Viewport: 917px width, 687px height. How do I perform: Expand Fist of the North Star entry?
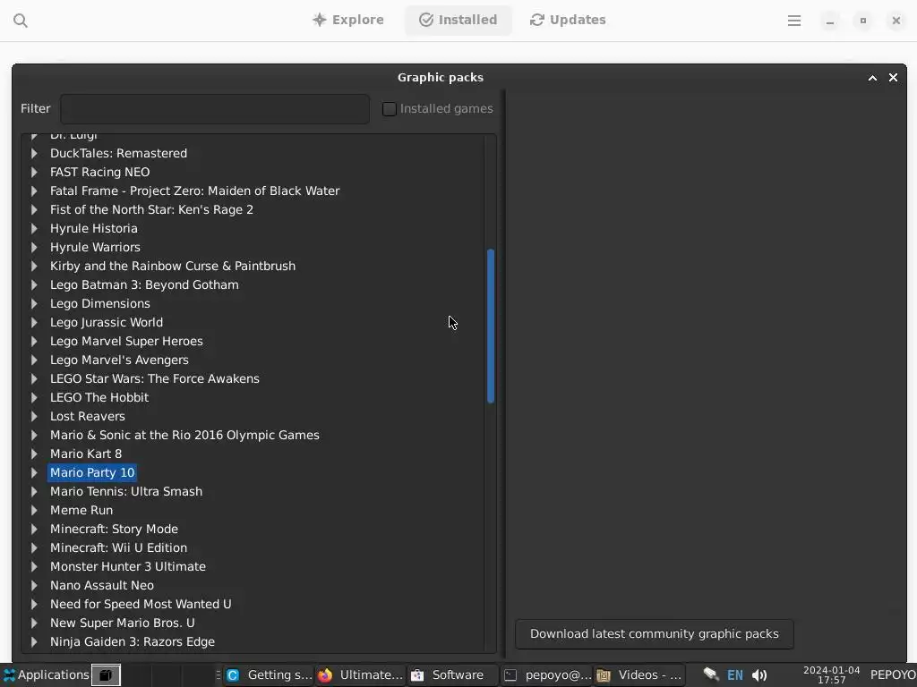34,209
